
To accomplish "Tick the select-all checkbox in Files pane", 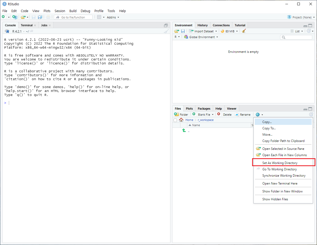I will click(x=175, y=120).
